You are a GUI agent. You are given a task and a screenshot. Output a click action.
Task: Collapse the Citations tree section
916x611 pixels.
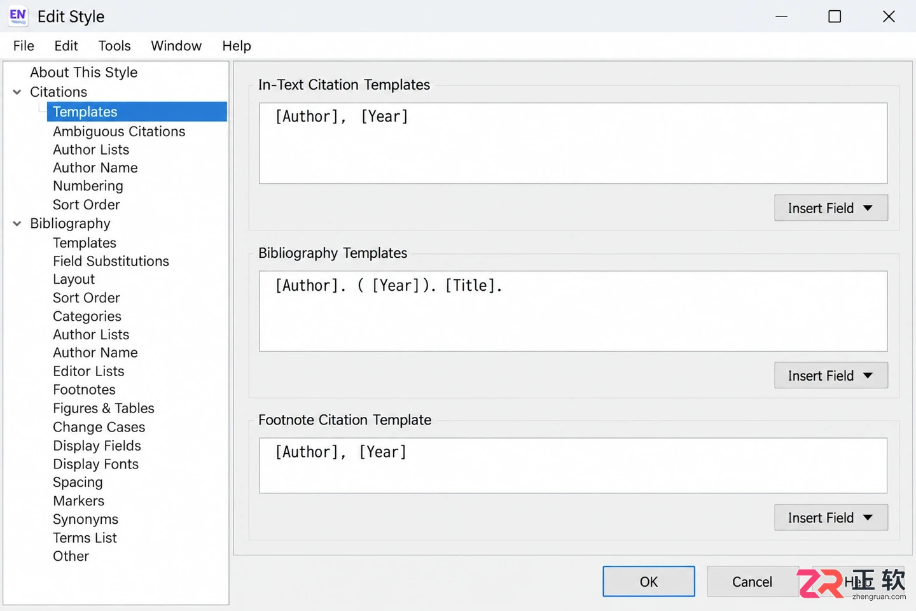pos(17,92)
